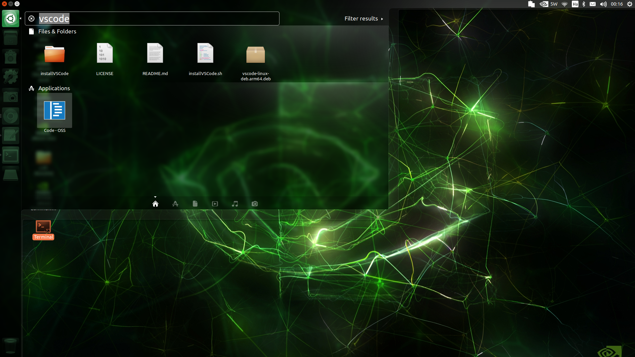Switch to the Video lens
635x357 pixels.
point(215,204)
